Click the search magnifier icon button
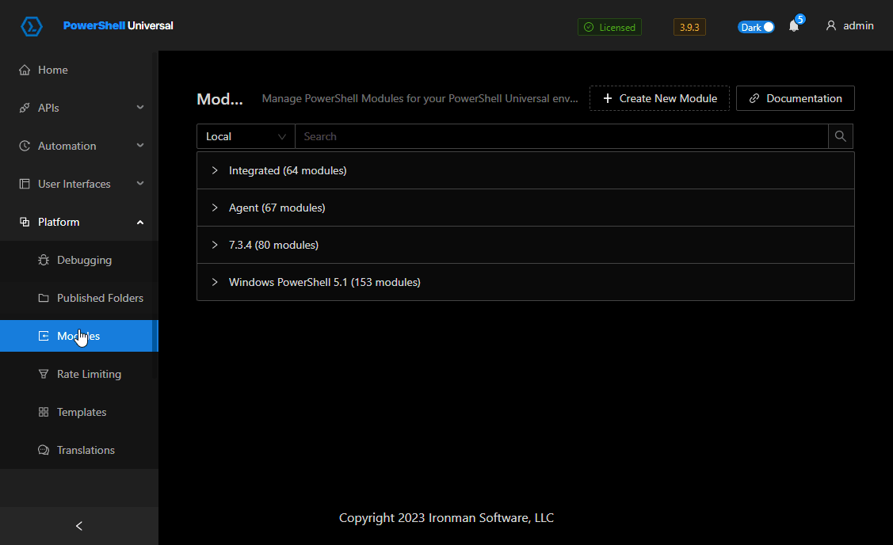Viewport: 893px width, 545px height. 841,136
